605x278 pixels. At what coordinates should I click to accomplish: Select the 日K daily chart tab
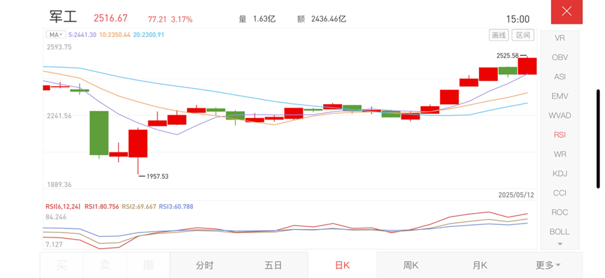[x=342, y=265]
